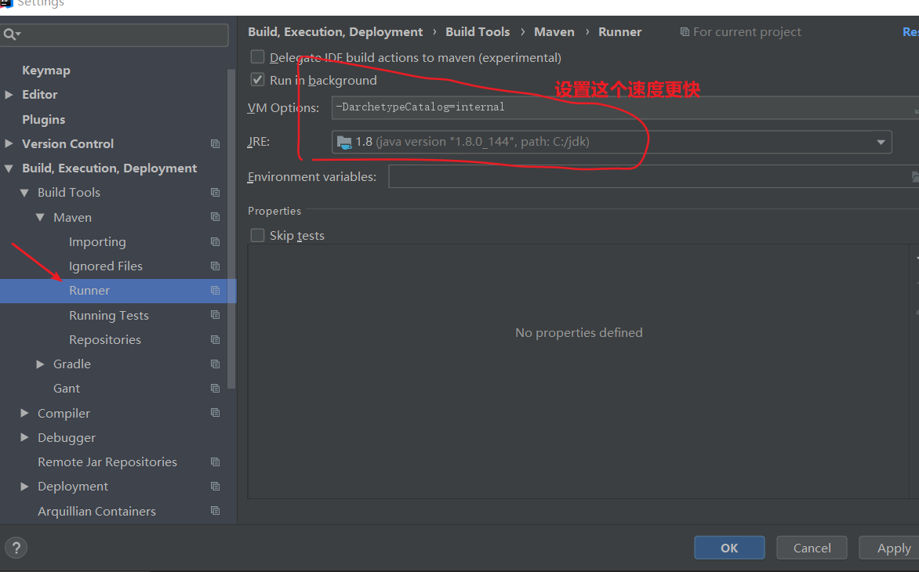This screenshot has width=919, height=572.
Task: Open the JRE version dropdown
Action: pos(880,142)
